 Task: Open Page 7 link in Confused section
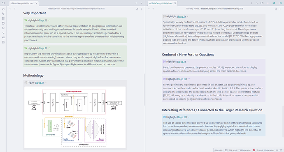pyautogui.click(x=182, y=62)
